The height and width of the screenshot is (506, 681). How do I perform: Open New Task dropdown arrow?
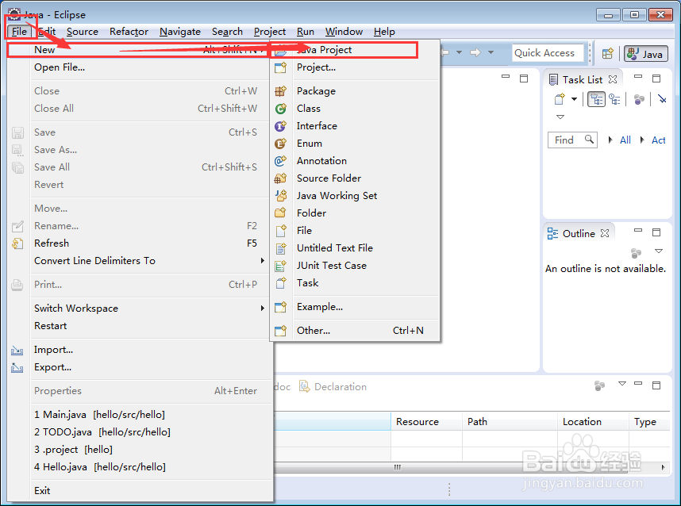[x=574, y=99]
